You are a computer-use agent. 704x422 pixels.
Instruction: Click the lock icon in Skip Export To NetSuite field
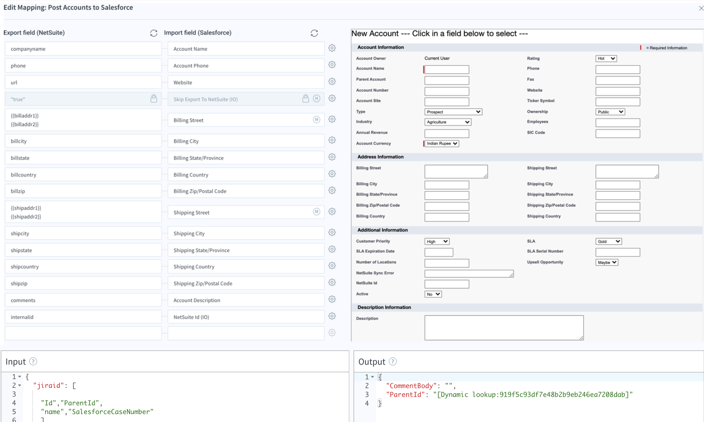[x=305, y=98]
